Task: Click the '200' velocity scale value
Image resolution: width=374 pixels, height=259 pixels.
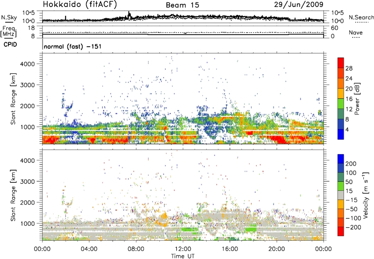Action: tap(351, 164)
